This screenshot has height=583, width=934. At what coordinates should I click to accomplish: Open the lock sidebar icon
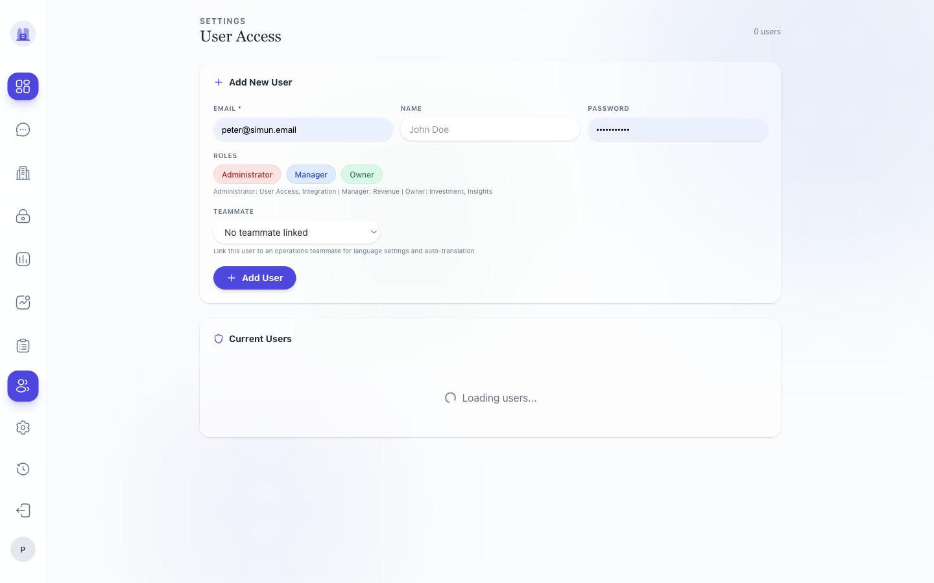(x=23, y=216)
